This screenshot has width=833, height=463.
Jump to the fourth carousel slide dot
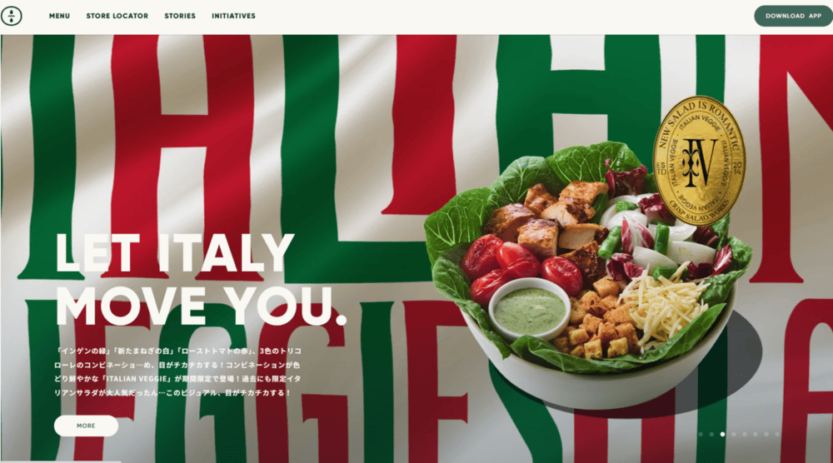[x=734, y=435]
